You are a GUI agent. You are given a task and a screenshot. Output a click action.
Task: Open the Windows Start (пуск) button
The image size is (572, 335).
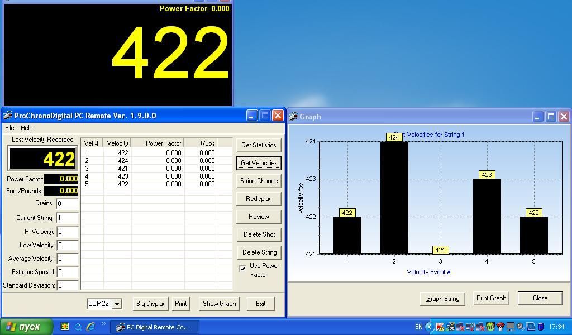tap(26, 327)
